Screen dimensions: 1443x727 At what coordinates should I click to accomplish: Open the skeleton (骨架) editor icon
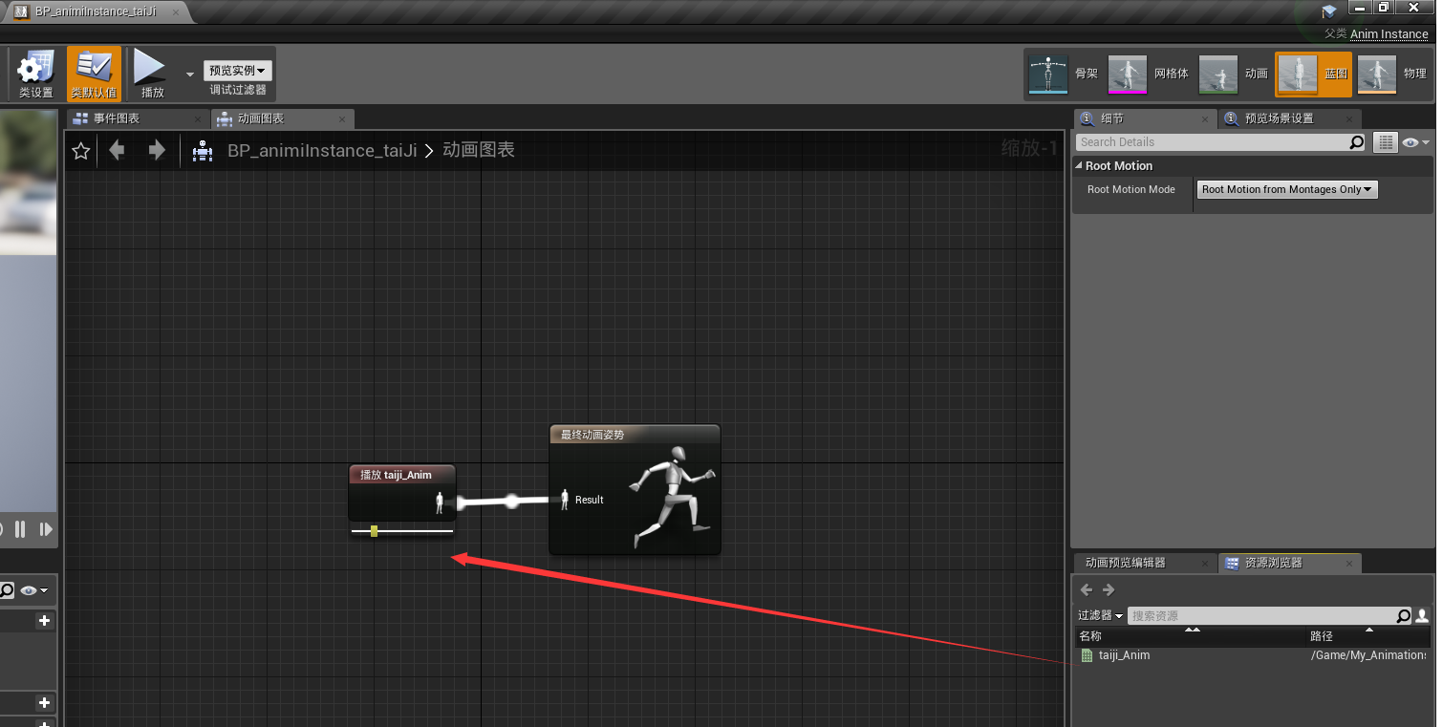coord(1047,74)
